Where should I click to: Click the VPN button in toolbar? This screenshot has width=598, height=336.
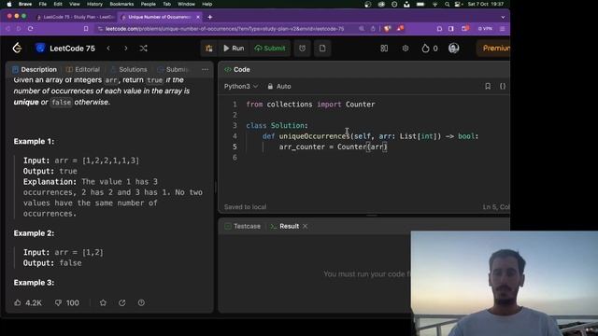tap(485, 29)
